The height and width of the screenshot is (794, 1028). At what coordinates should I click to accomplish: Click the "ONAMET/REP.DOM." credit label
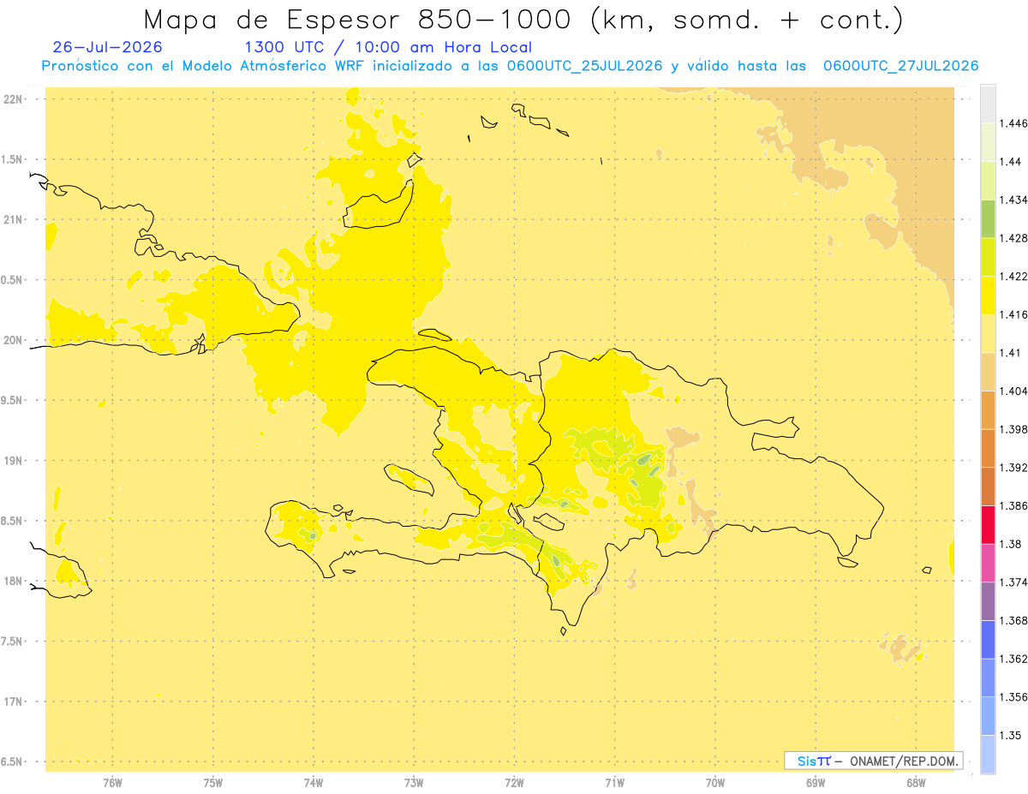pos(905,761)
